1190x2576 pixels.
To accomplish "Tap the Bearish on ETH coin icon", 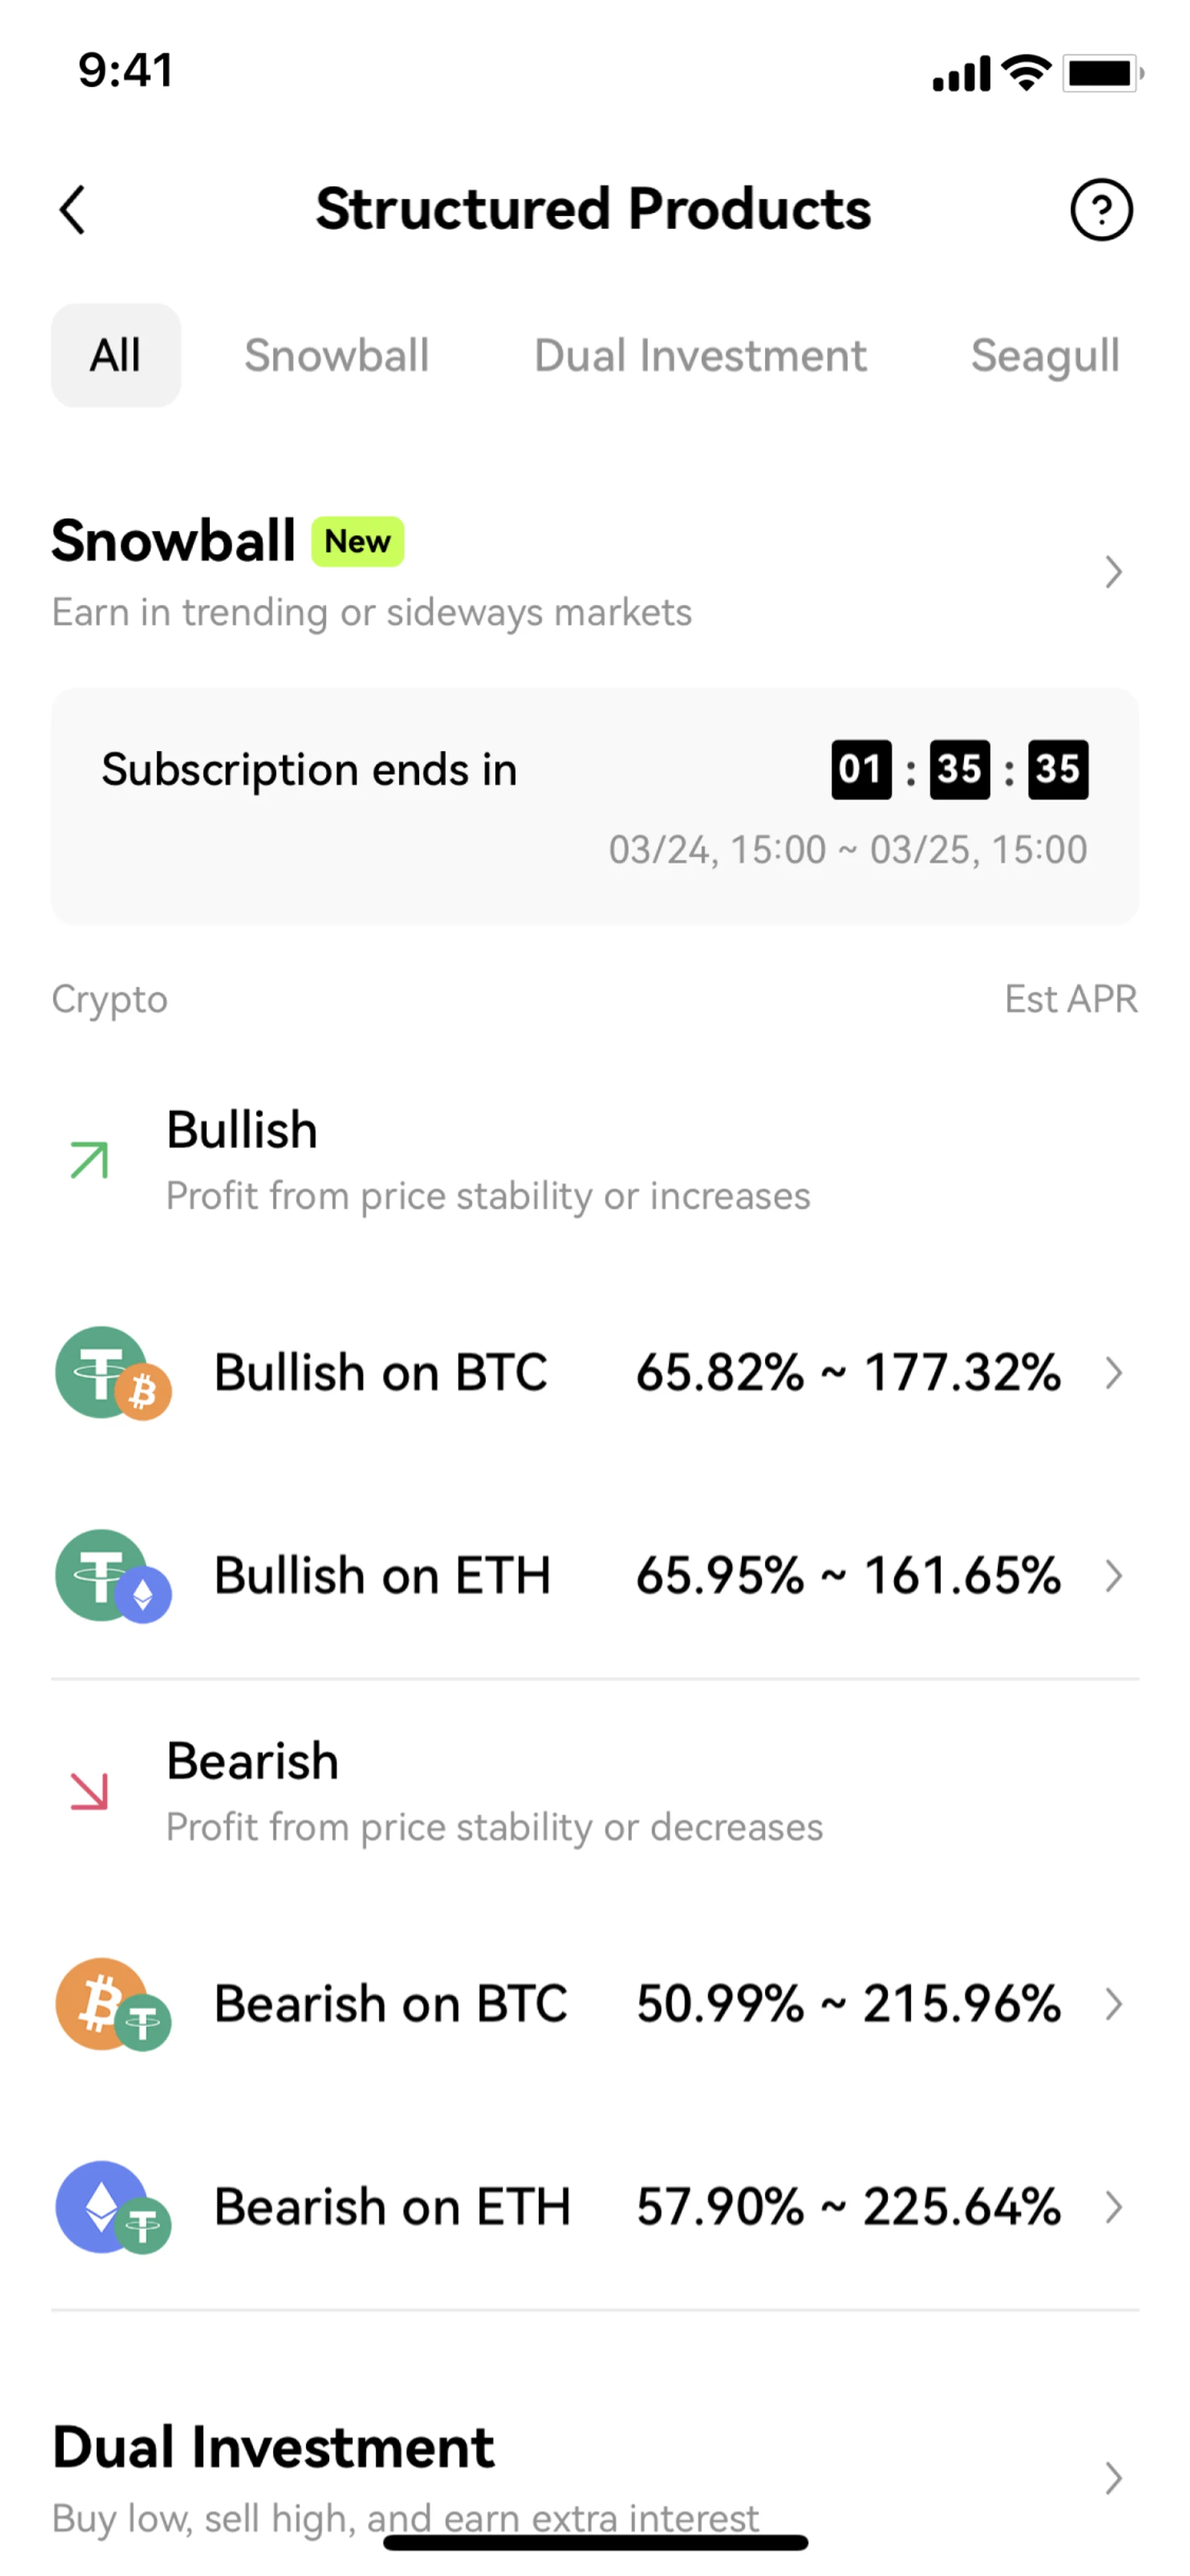I will coord(113,2207).
